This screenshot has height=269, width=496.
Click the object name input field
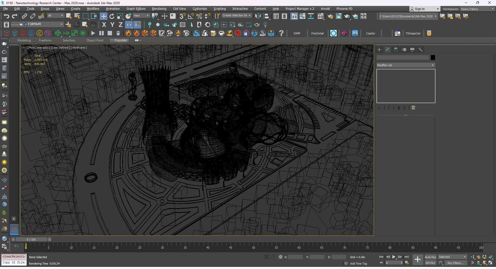(403, 58)
